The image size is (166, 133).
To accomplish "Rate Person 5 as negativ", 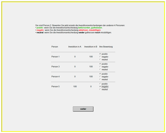I will [x=100, y=87].
